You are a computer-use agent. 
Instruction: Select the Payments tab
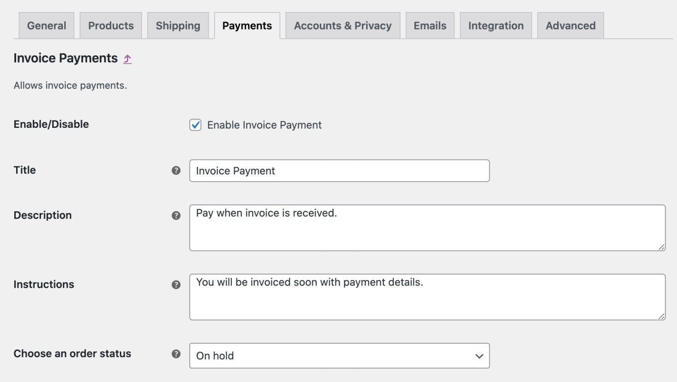(247, 25)
